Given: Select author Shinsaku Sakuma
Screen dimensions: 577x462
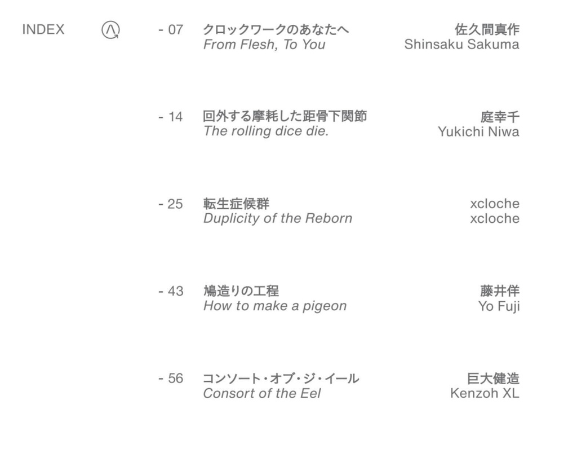Looking at the screenshot, I should [461, 45].
